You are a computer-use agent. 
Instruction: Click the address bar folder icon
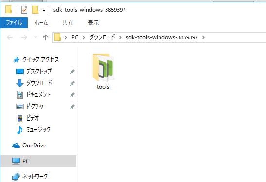coord(57,37)
